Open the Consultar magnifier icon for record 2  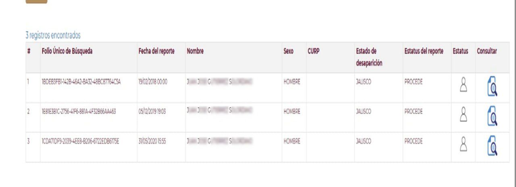click(492, 116)
